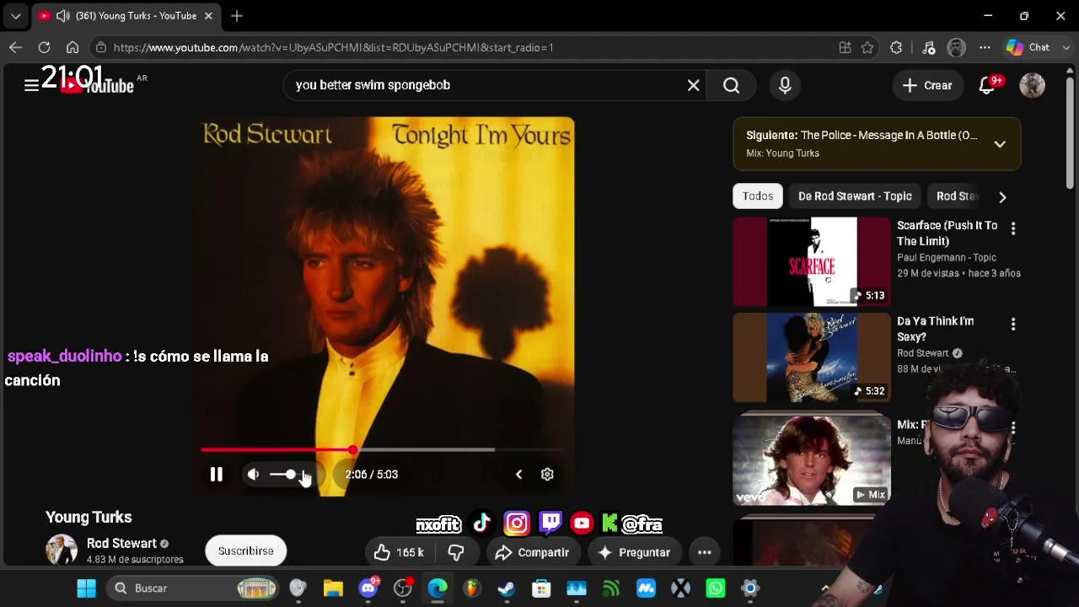1079x607 pixels.
Task: Share the video via Compartir button
Action: [532, 552]
